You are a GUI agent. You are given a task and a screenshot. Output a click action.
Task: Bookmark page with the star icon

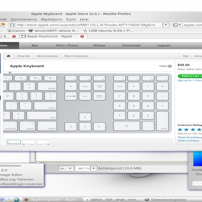pos(160,25)
